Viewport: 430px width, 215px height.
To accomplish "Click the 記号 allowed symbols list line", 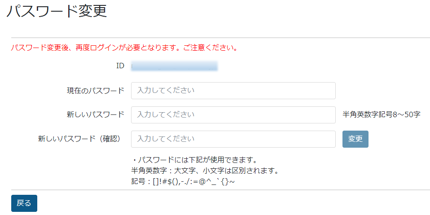I will pyautogui.click(x=183, y=182).
